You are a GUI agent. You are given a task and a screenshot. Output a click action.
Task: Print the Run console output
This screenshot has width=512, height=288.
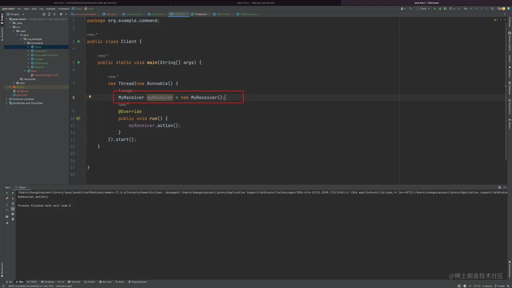(13, 214)
